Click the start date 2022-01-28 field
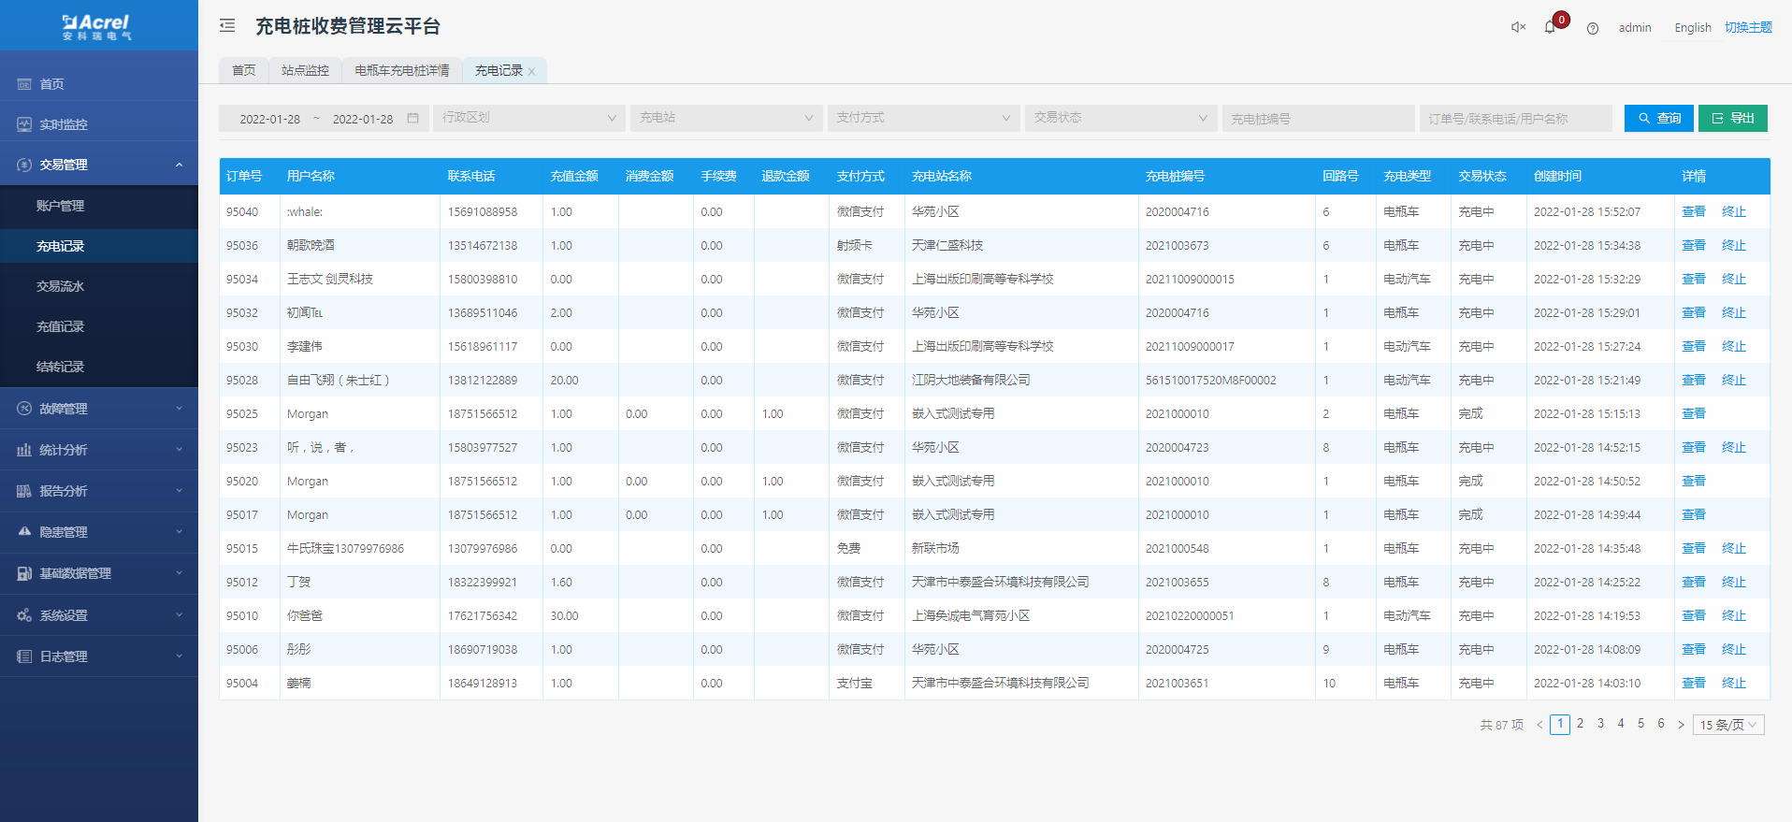Image resolution: width=1792 pixels, height=822 pixels. (x=270, y=119)
